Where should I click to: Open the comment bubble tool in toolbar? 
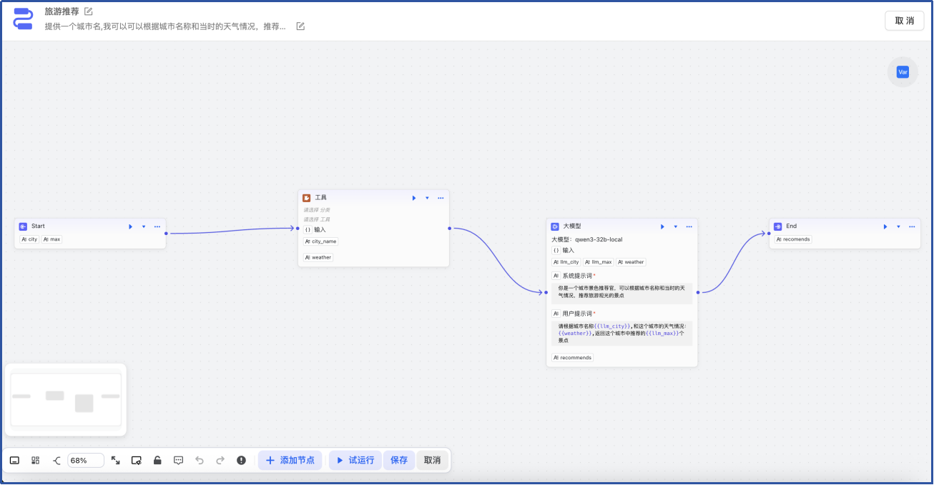coord(179,461)
